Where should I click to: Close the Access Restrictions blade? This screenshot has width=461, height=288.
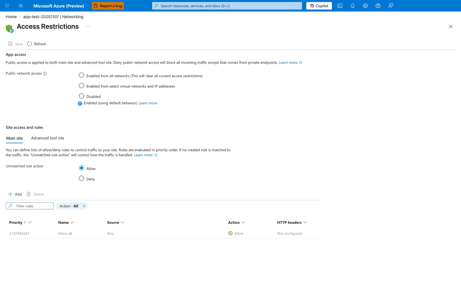[x=450, y=27]
